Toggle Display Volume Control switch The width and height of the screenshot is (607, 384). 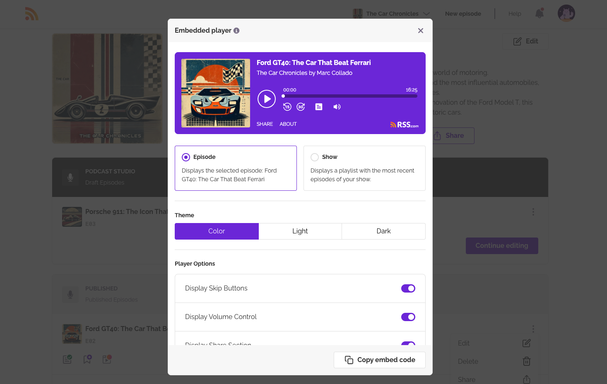(x=408, y=317)
